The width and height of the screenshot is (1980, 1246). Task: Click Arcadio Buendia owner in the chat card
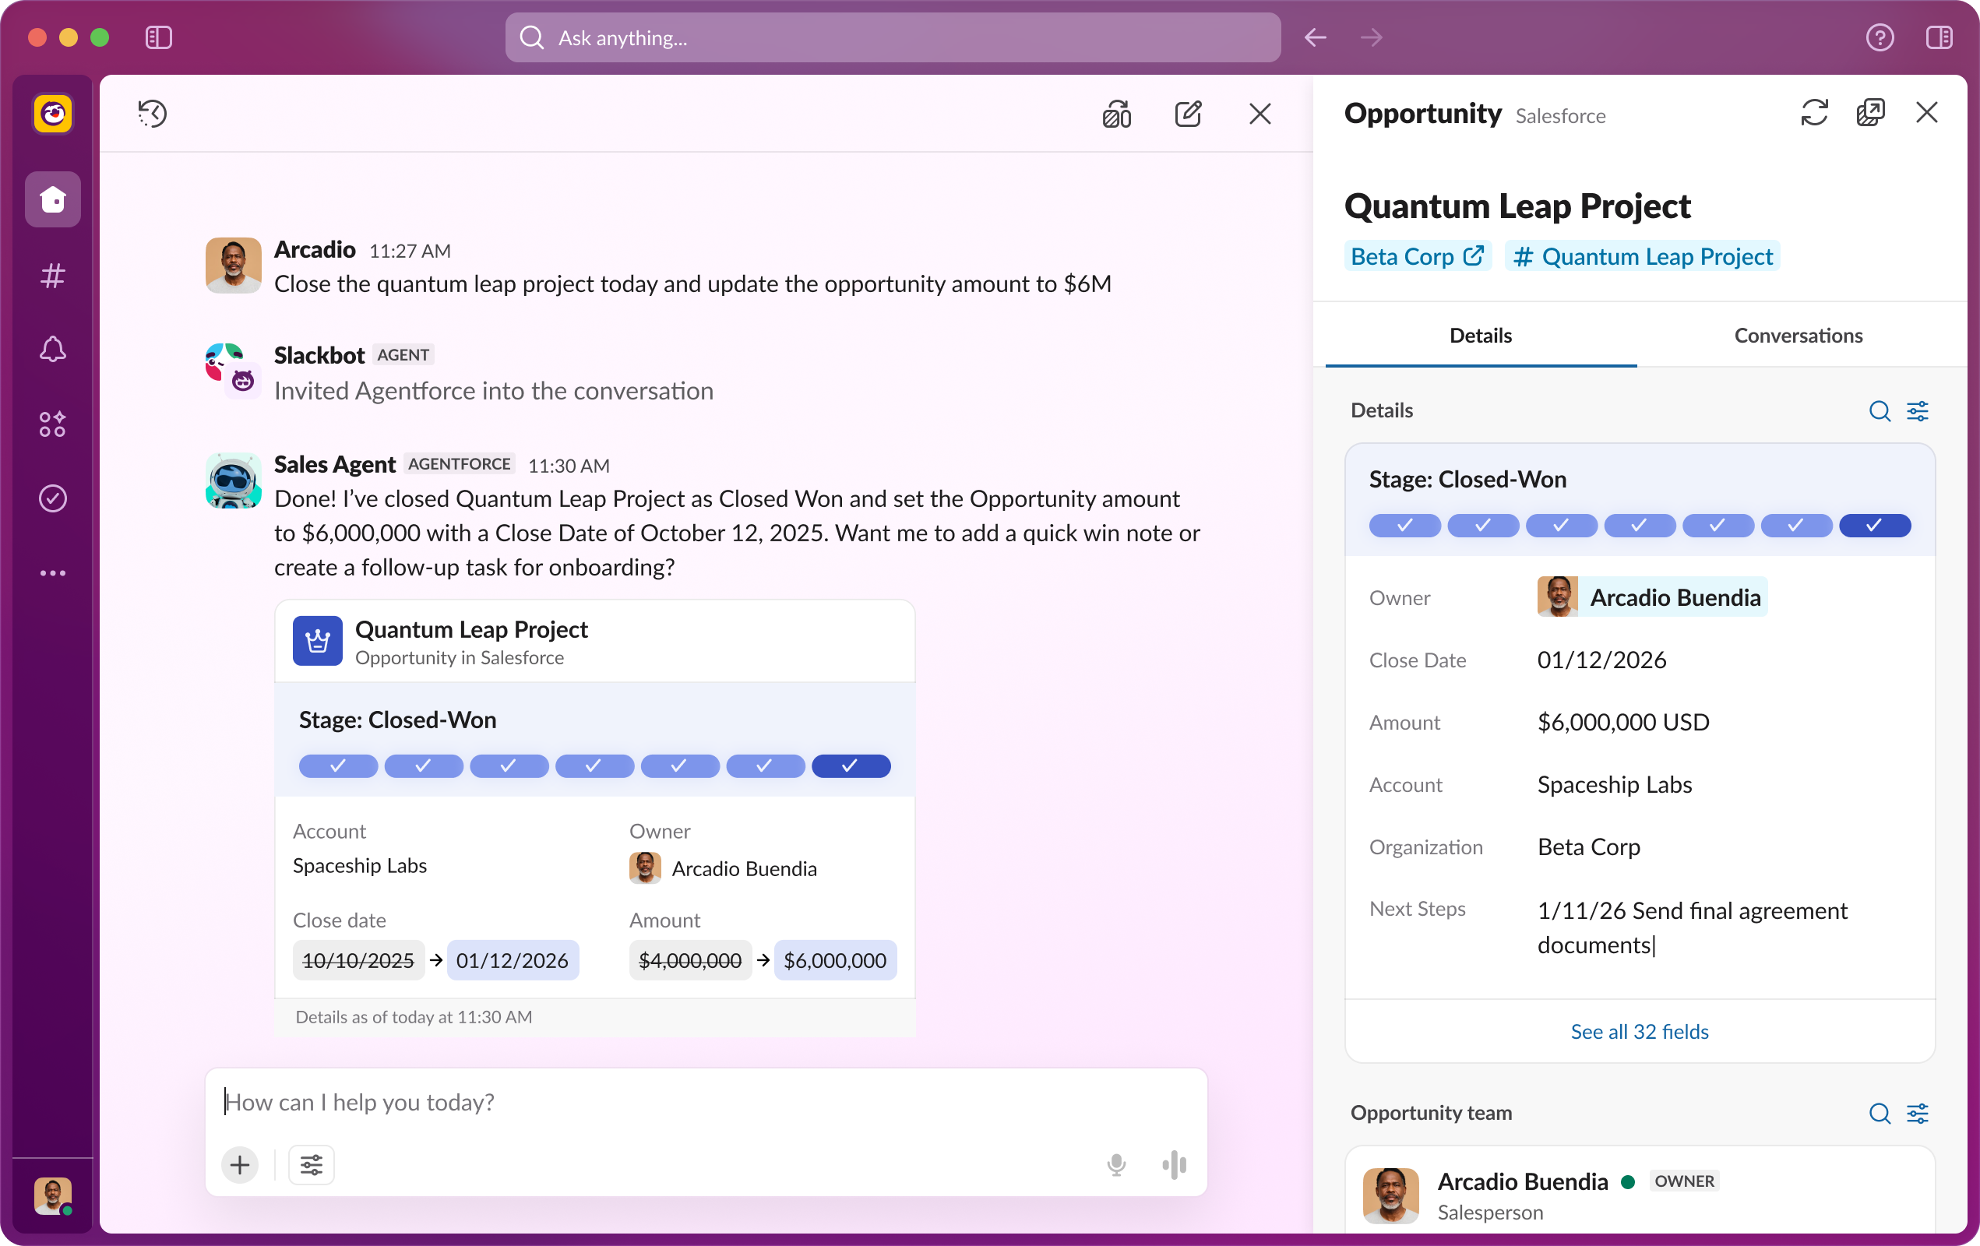coord(724,868)
